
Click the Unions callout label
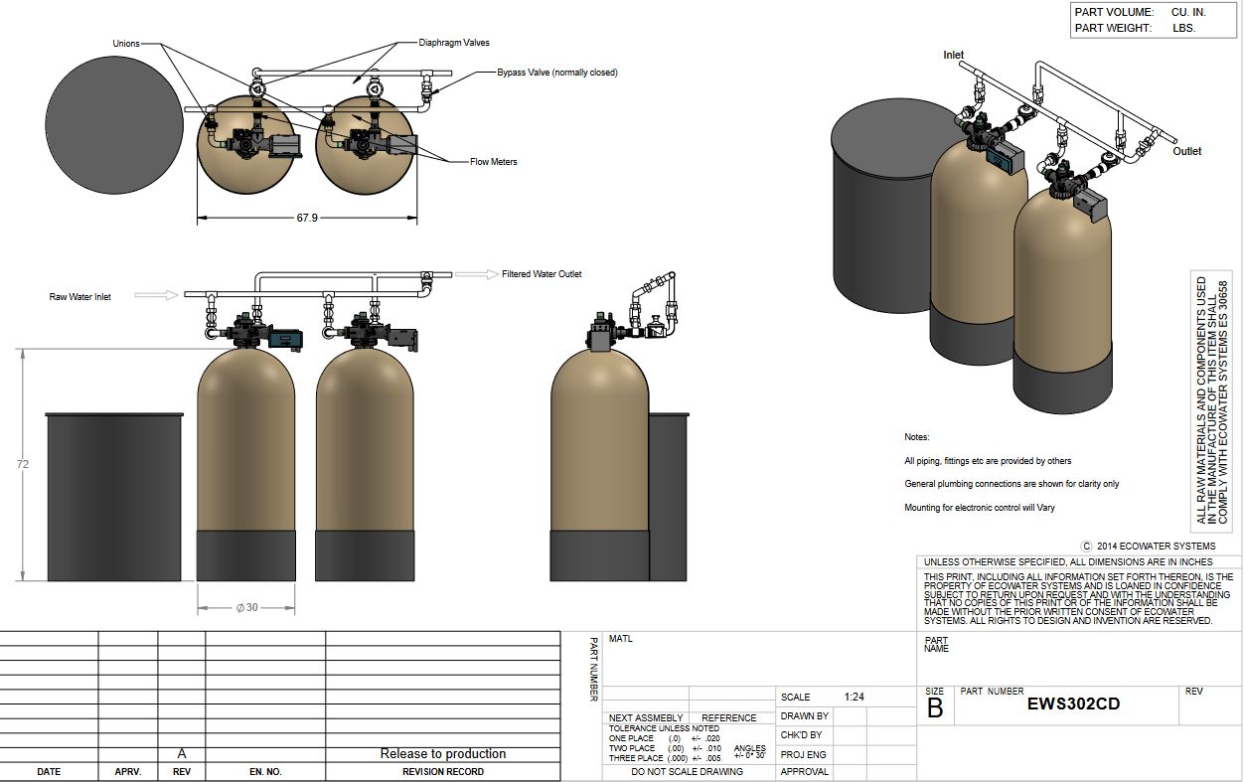(x=126, y=44)
